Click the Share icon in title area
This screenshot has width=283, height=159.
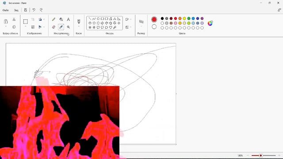279,10
